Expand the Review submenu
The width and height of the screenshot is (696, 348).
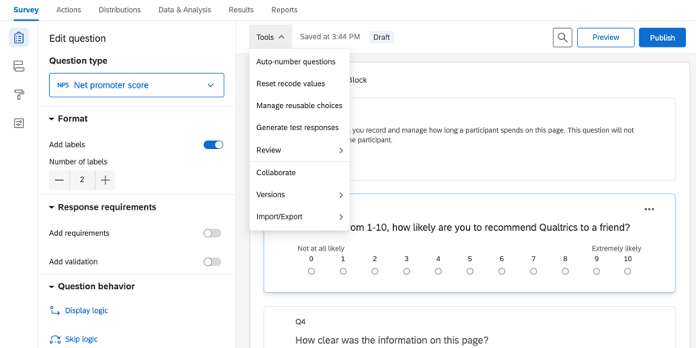[300, 151]
